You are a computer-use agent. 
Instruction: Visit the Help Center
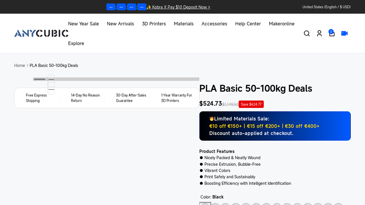[x=248, y=24]
